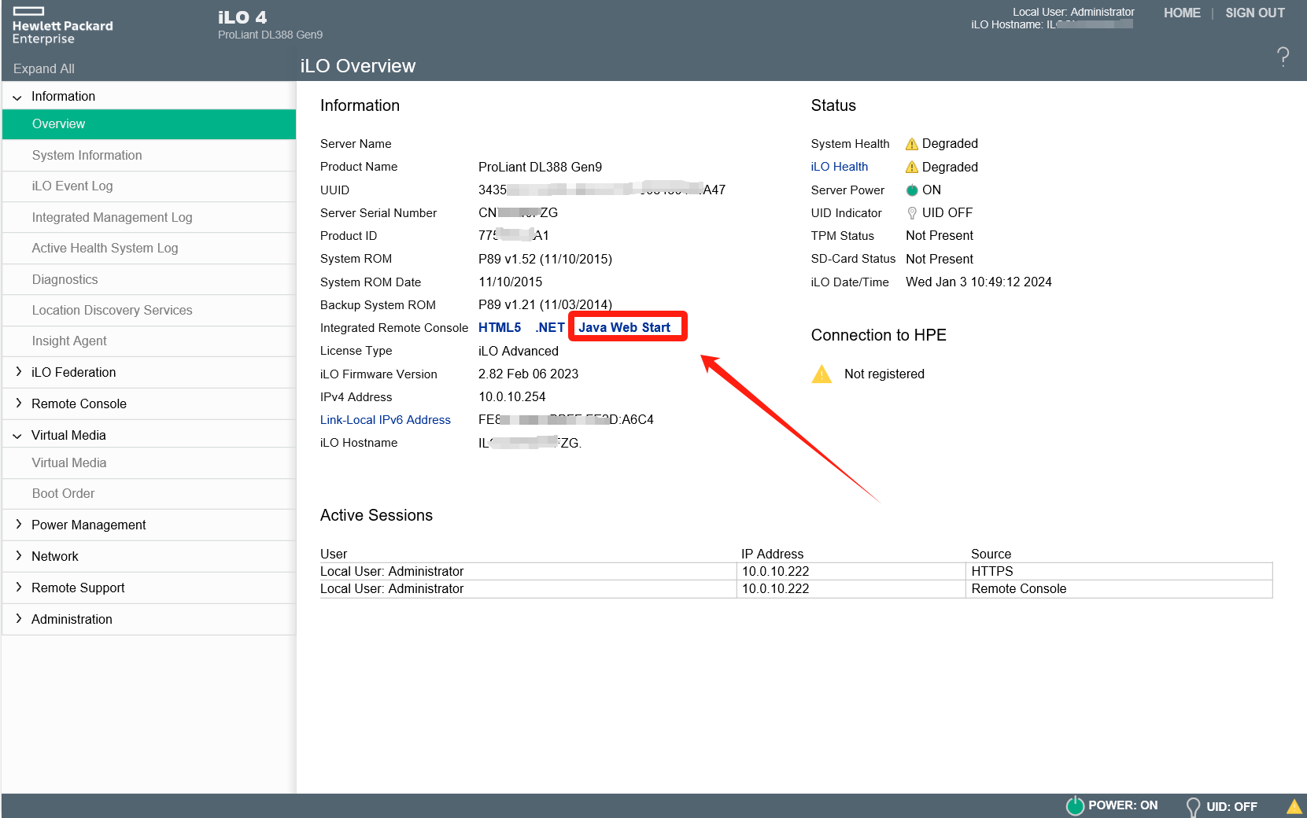Open the Integrated Management Log

pos(112,217)
